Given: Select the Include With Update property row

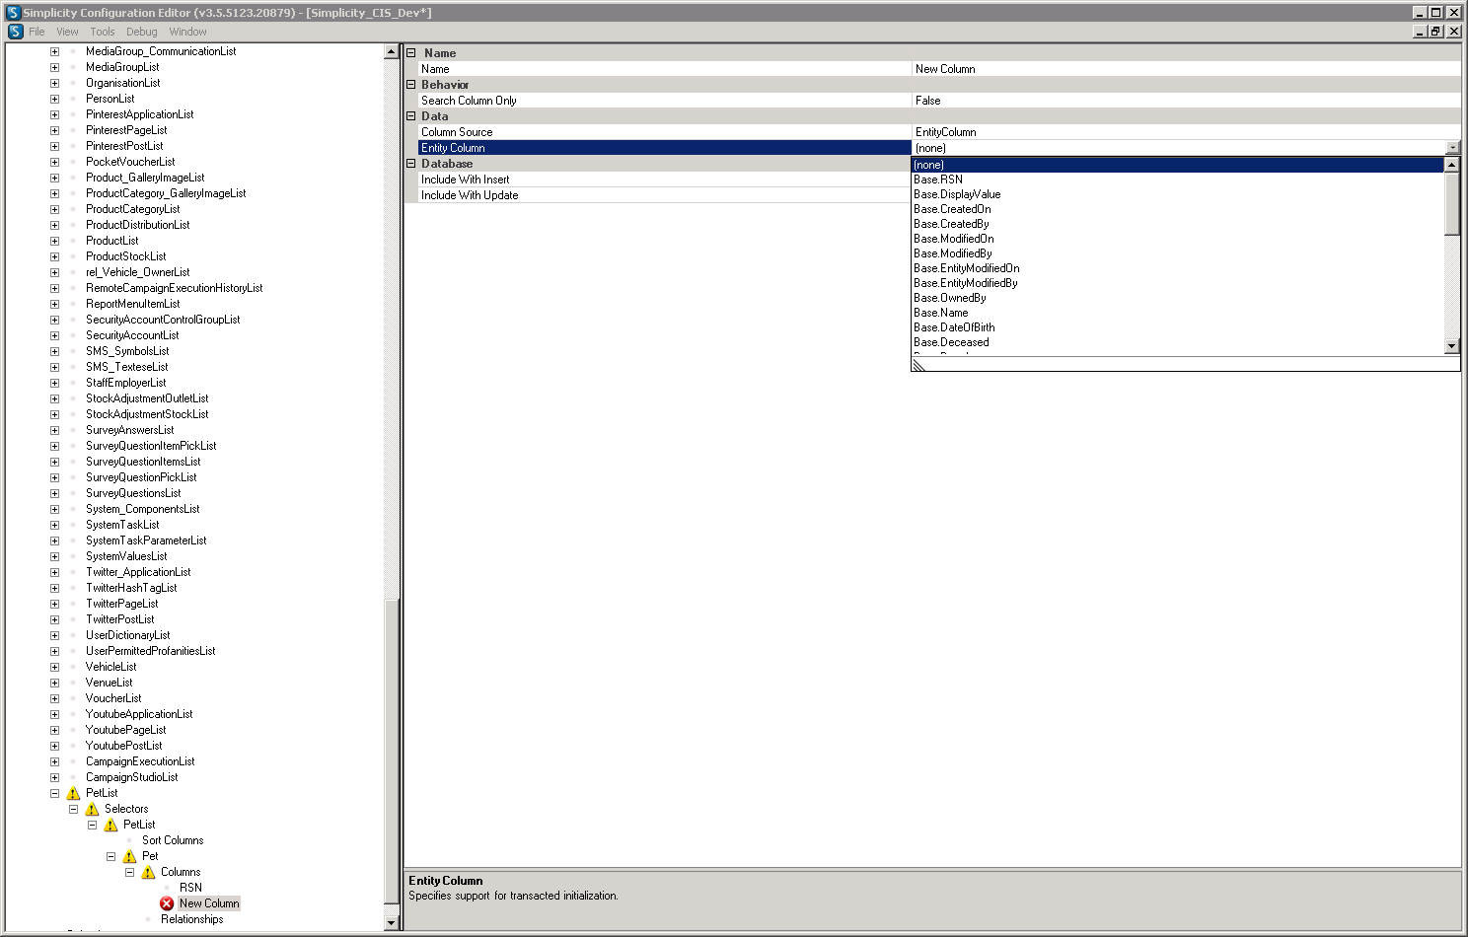Looking at the screenshot, I should click(x=665, y=195).
